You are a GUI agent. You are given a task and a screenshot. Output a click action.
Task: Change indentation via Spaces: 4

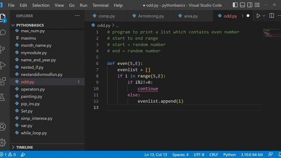[x=180, y=154]
